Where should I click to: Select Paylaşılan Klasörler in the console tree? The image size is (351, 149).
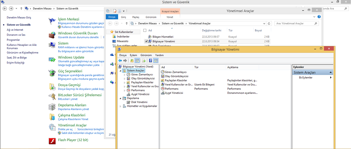click(x=140, y=82)
